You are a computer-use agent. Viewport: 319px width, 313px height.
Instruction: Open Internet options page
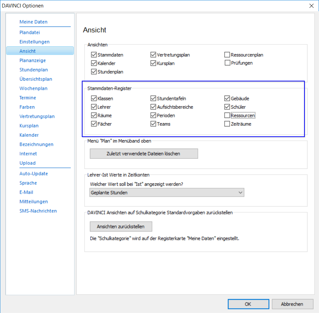pyautogui.click(x=28, y=154)
